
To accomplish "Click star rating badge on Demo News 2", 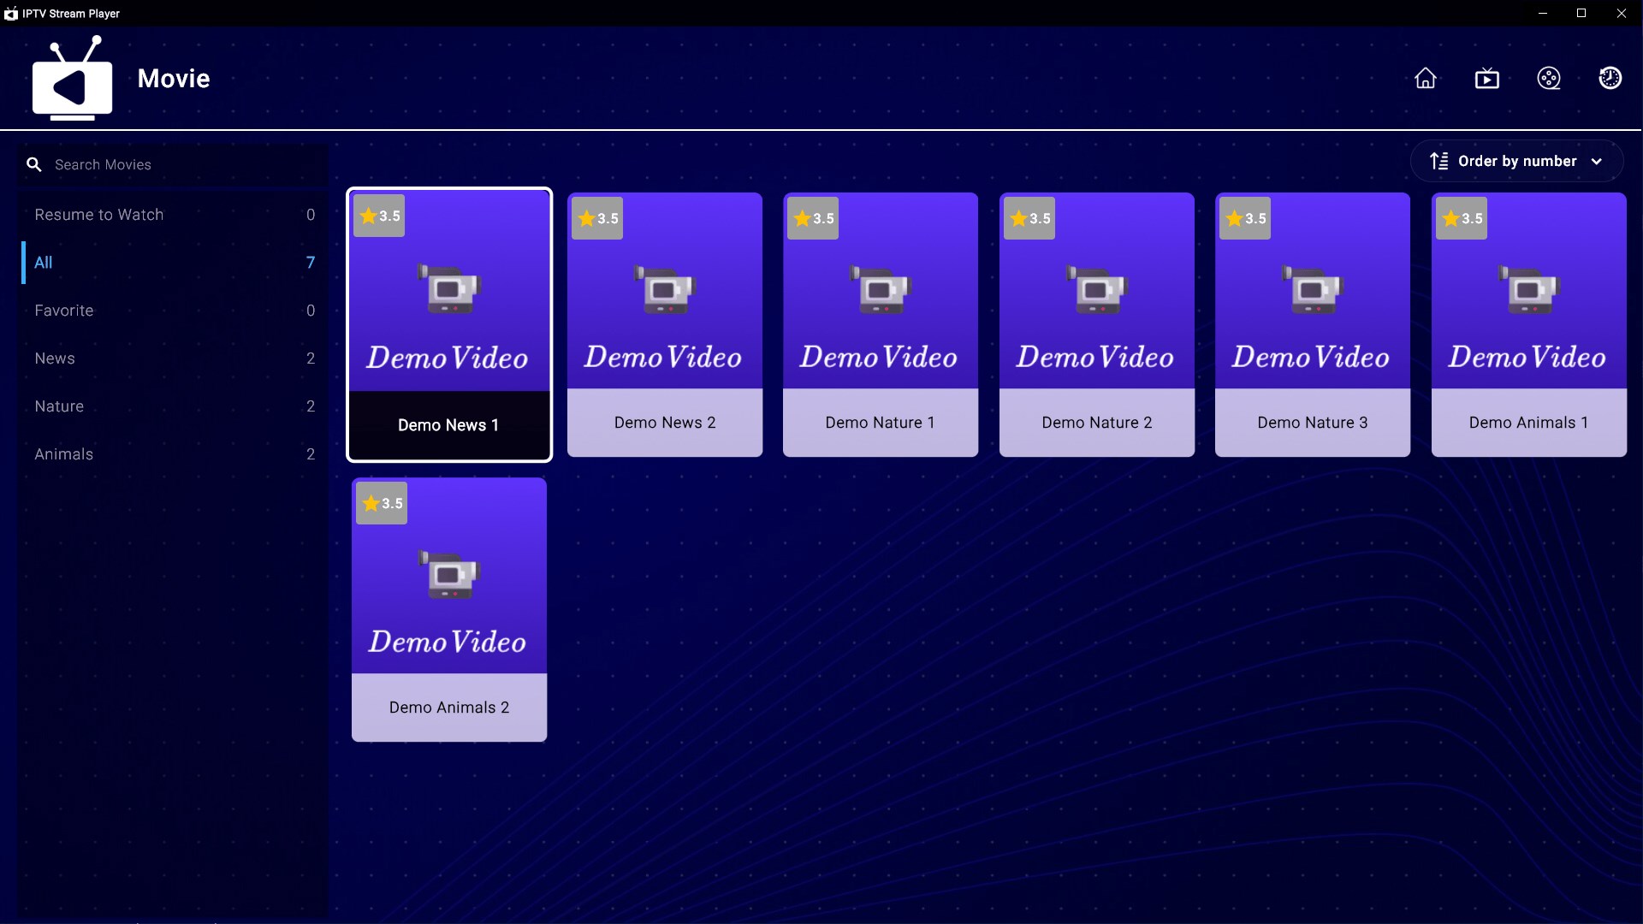I will (597, 219).
